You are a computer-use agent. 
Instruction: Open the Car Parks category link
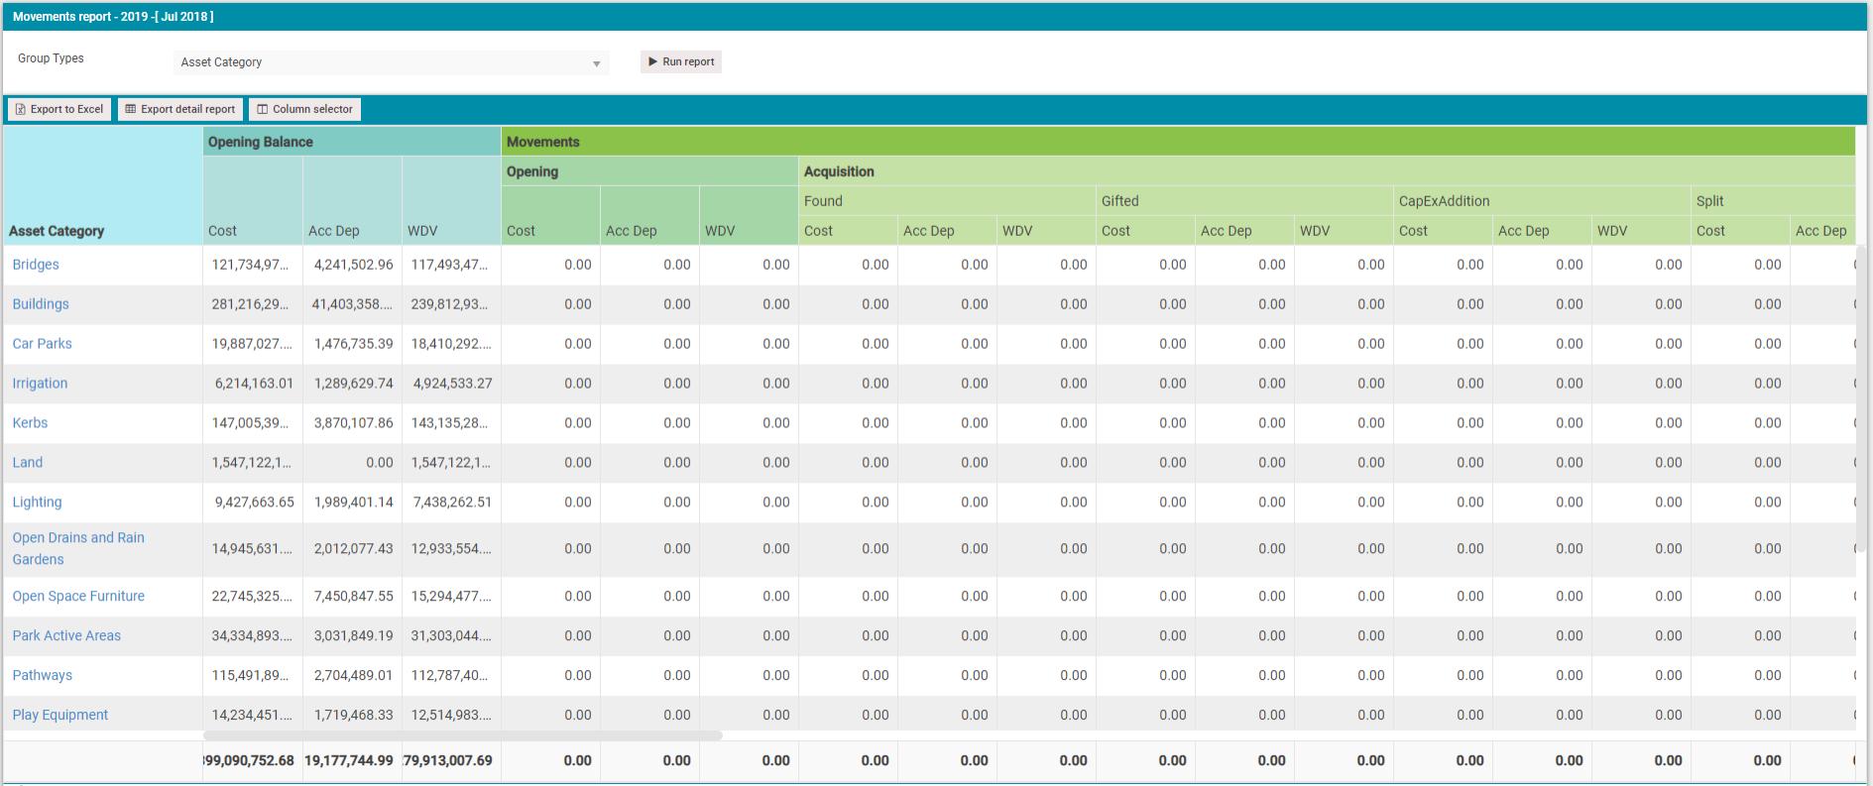(42, 344)
